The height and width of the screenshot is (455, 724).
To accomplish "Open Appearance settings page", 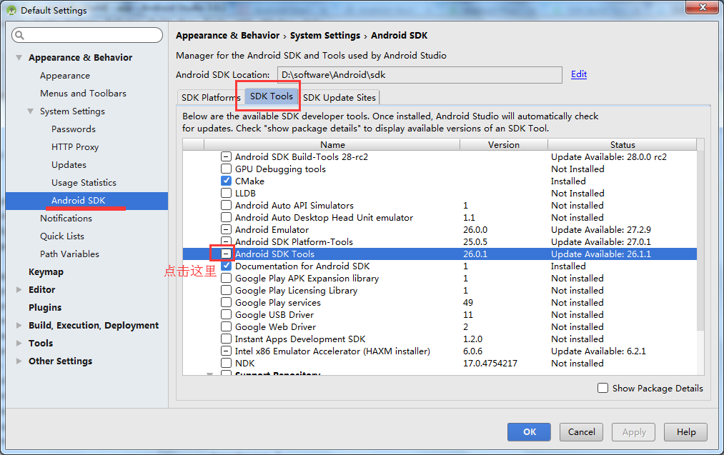I will 65,76.
